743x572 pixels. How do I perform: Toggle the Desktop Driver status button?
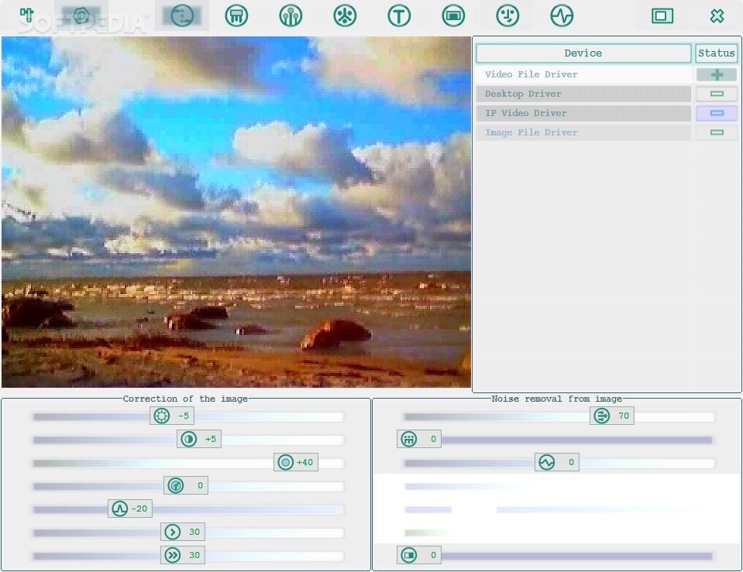tap(717, 94)
